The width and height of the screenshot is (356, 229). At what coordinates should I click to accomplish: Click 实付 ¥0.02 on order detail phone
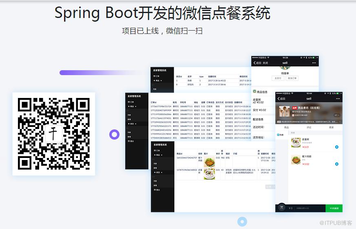[x=259, y=110]
